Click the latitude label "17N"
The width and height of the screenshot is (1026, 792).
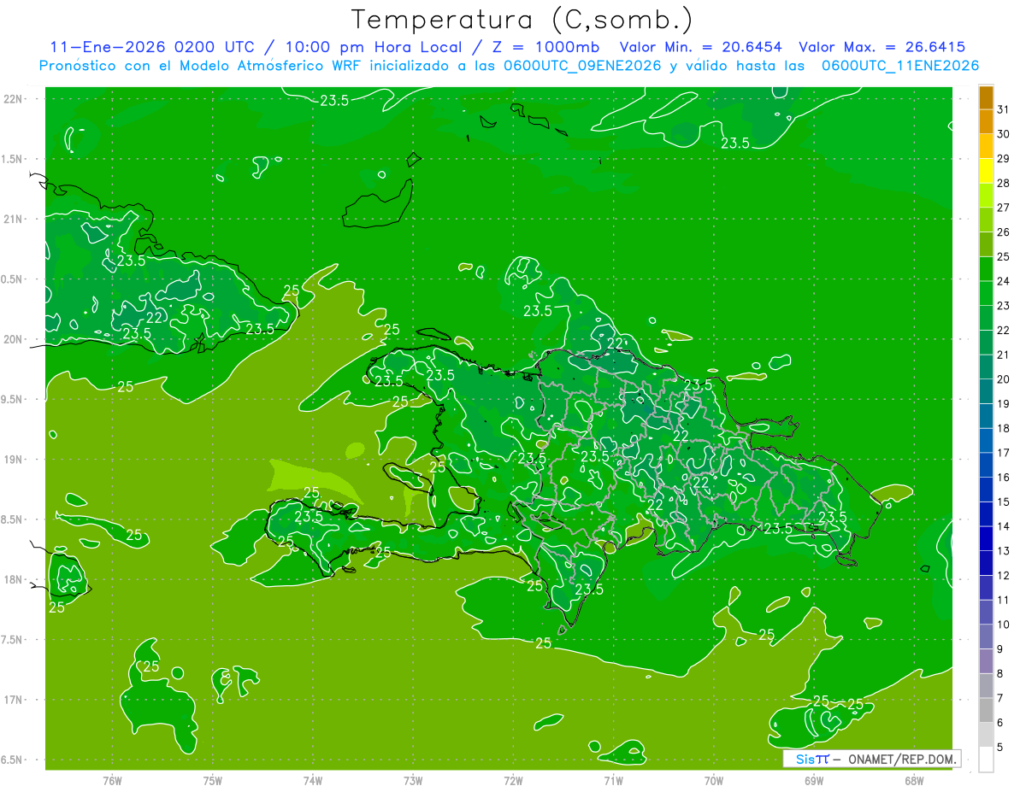pos(13,700)
